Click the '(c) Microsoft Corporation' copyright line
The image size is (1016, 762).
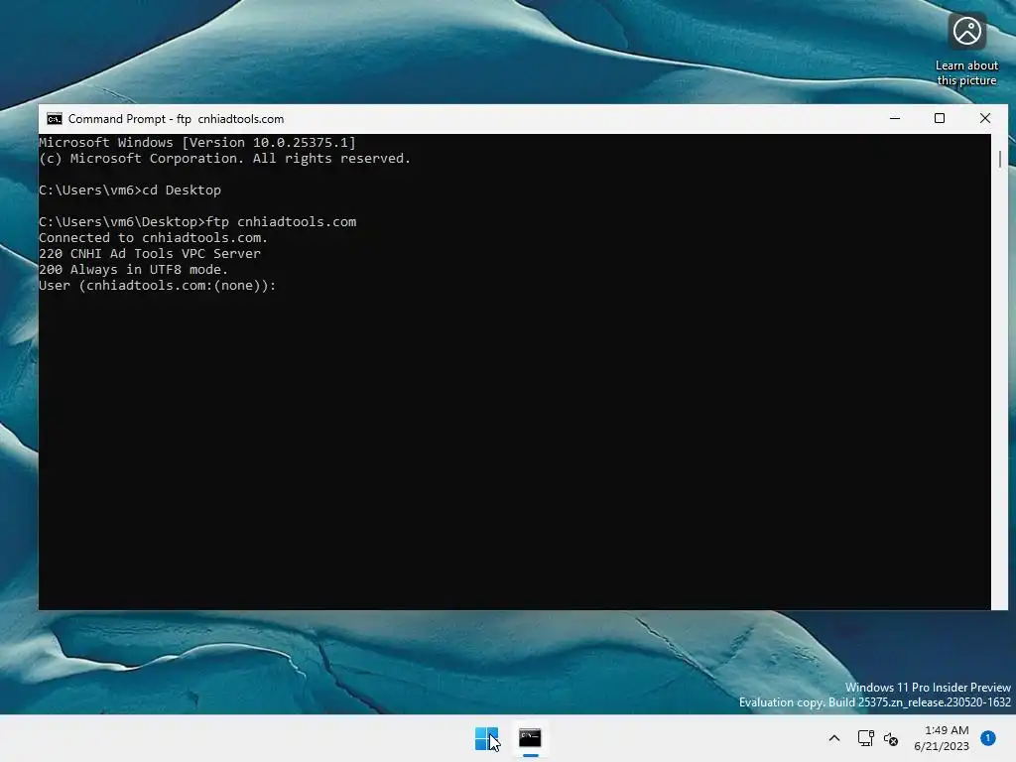(x=225, y=159)
